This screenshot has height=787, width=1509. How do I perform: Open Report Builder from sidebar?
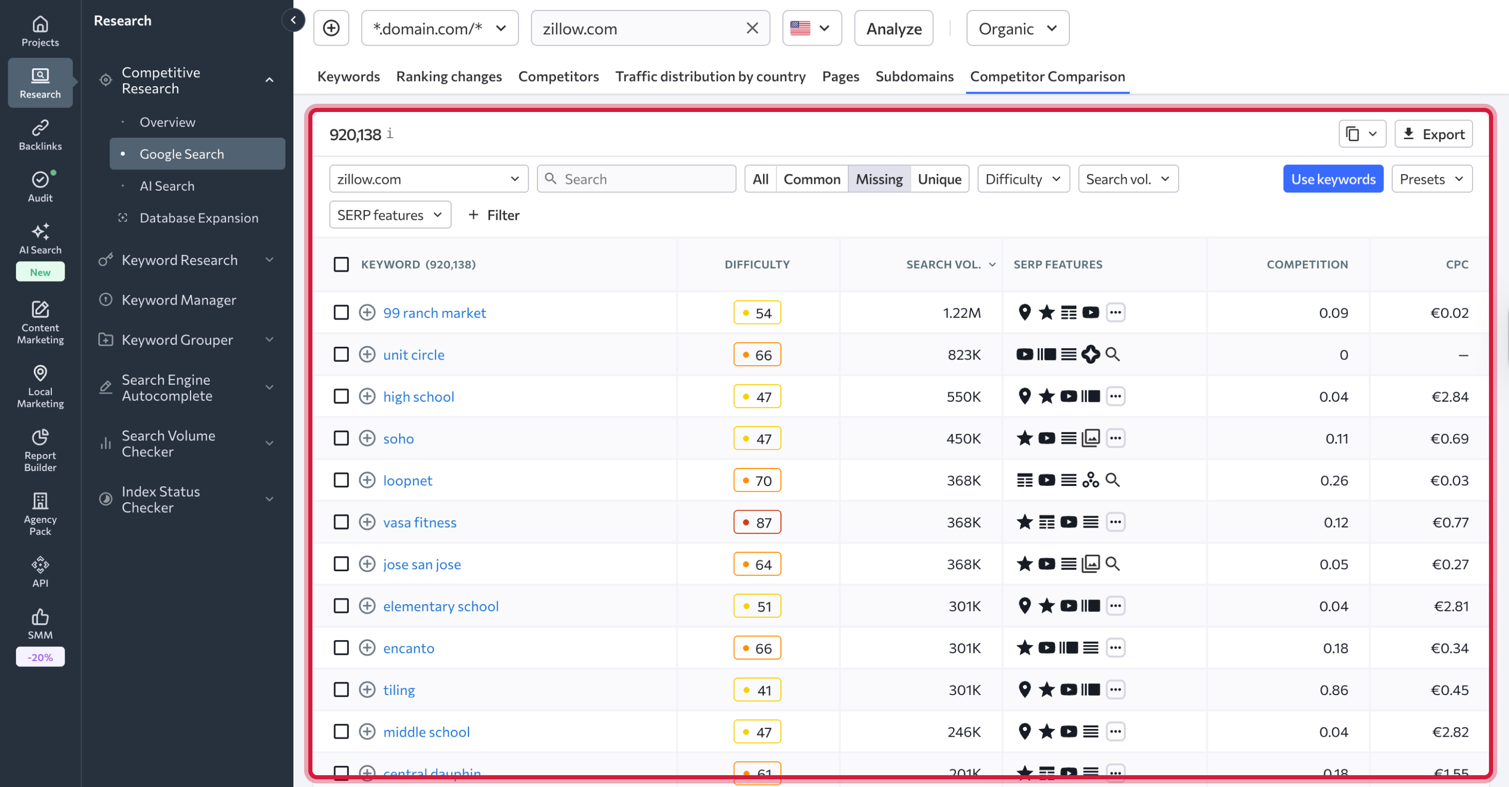pyautogui.click(x=40, y=449)
